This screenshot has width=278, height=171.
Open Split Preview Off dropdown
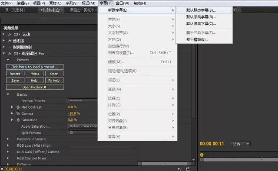click(x=83, y=132)
